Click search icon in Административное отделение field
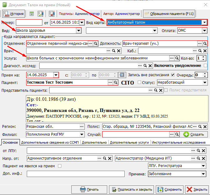Screen dimensions: 210x195 (105, 158)
